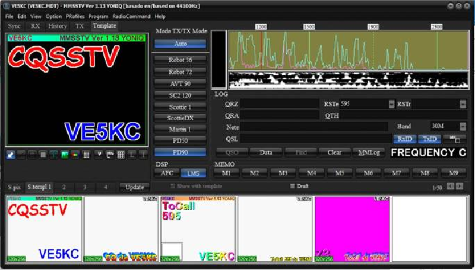475x270 pixels.
Task: Expand the RSTe dropdown showing 595
Action: [x=391, y=104]
